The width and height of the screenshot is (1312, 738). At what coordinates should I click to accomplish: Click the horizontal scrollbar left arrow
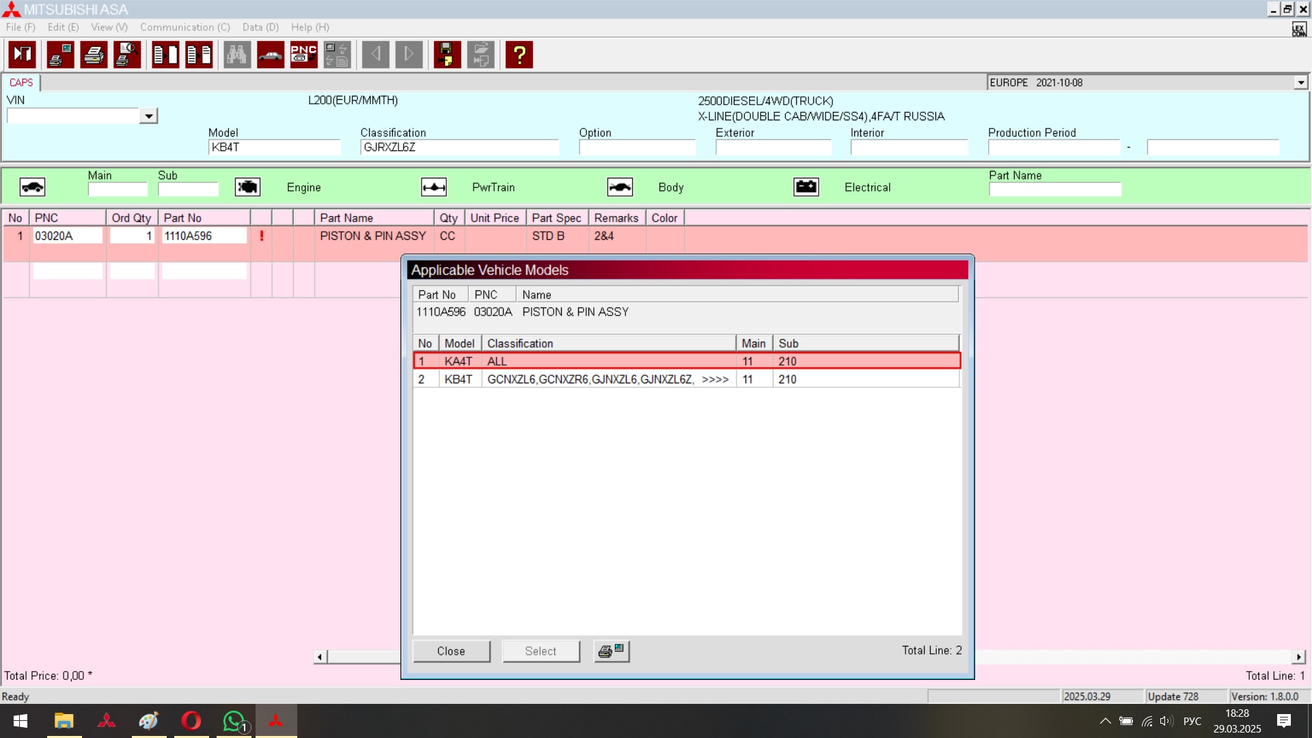(320, 657)
